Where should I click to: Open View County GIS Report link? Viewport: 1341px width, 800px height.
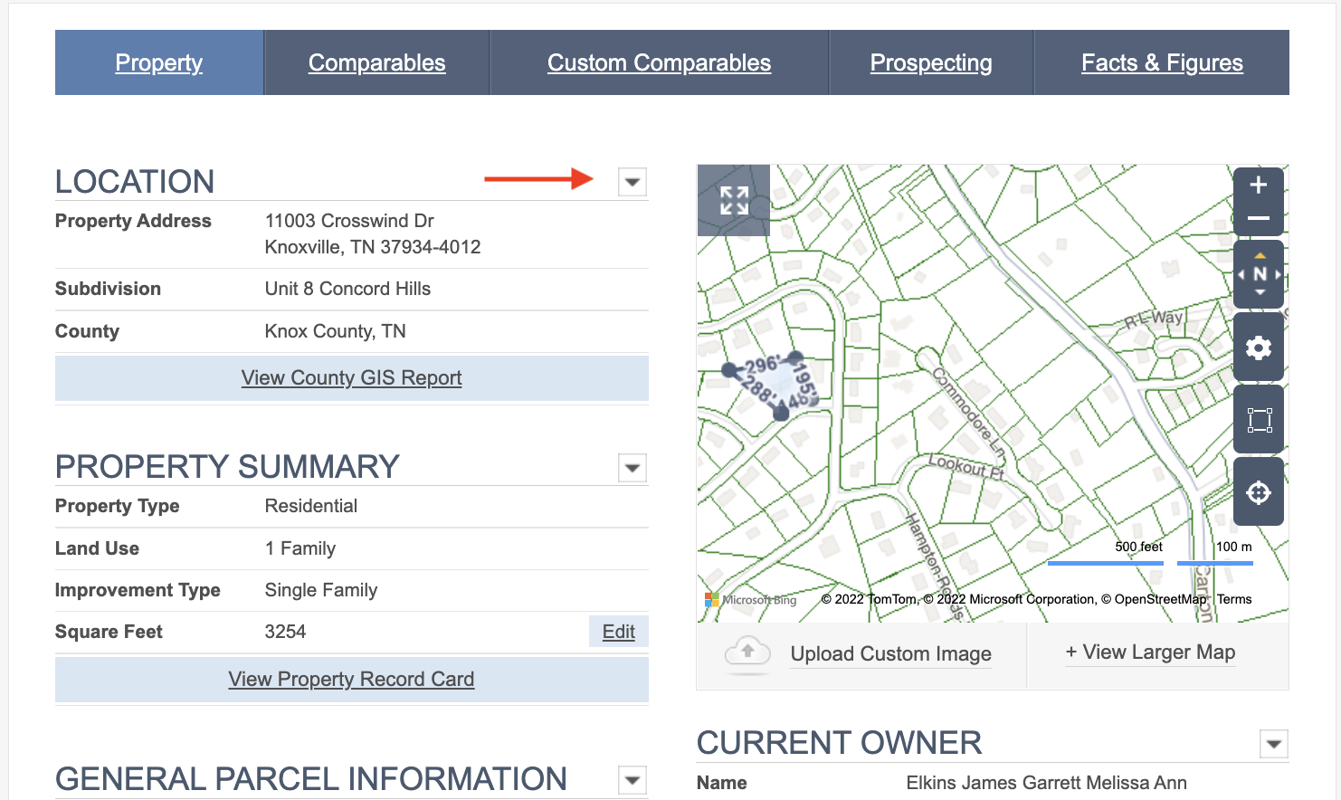point(351,378)
